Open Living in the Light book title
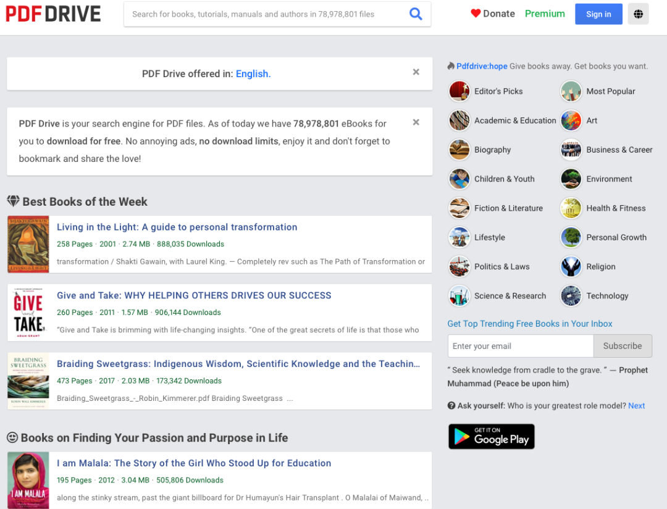 (x=177, y=227)
